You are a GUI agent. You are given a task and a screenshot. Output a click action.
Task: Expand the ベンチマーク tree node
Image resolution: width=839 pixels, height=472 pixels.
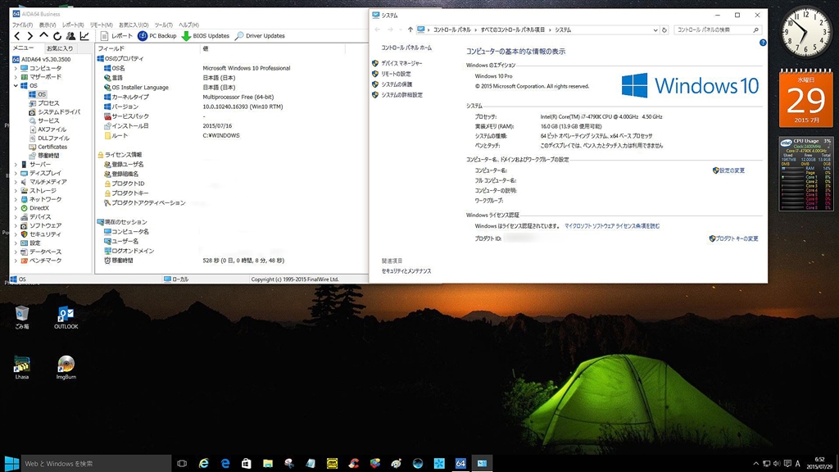16,261
